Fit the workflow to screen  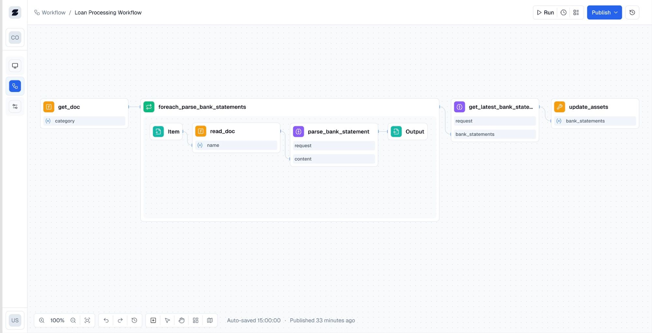pyautogui.click(x=87, y=320)
